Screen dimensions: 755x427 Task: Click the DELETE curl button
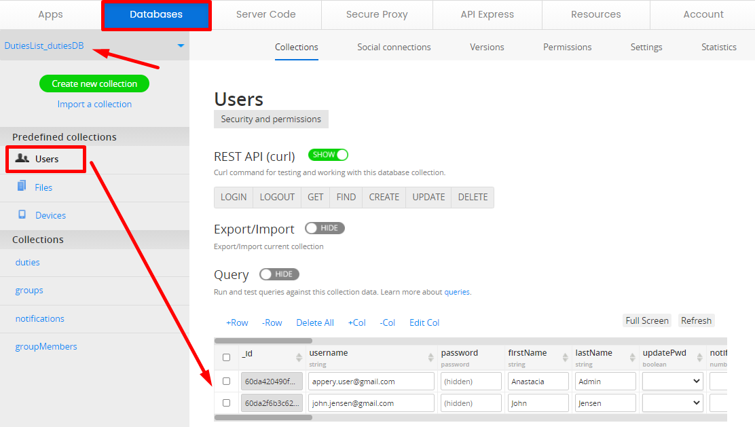click(473, 198)
